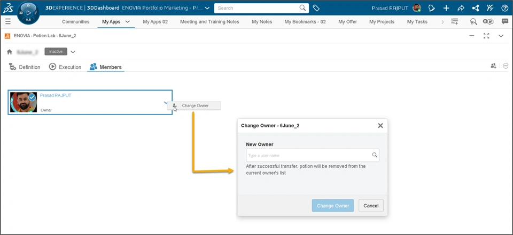Click the home icon in breadcrumb
Screen dimensions: 513x235
(x=10, y=52)
